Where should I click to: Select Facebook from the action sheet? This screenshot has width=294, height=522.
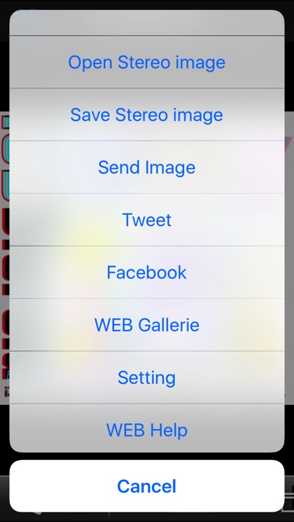click(147, 272)
